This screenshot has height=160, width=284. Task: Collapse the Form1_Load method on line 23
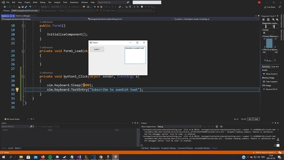23,52
